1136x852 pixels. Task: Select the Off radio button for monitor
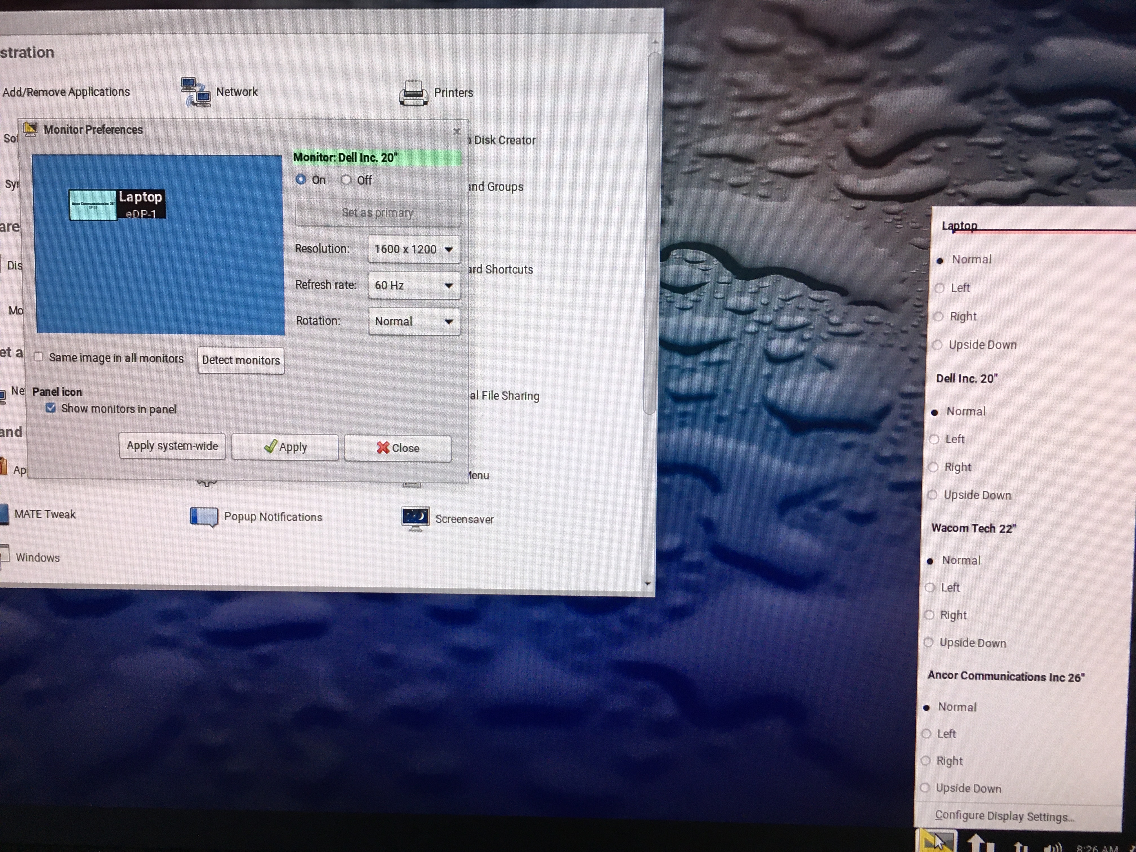pyautogui.click(x=346, y=180)
